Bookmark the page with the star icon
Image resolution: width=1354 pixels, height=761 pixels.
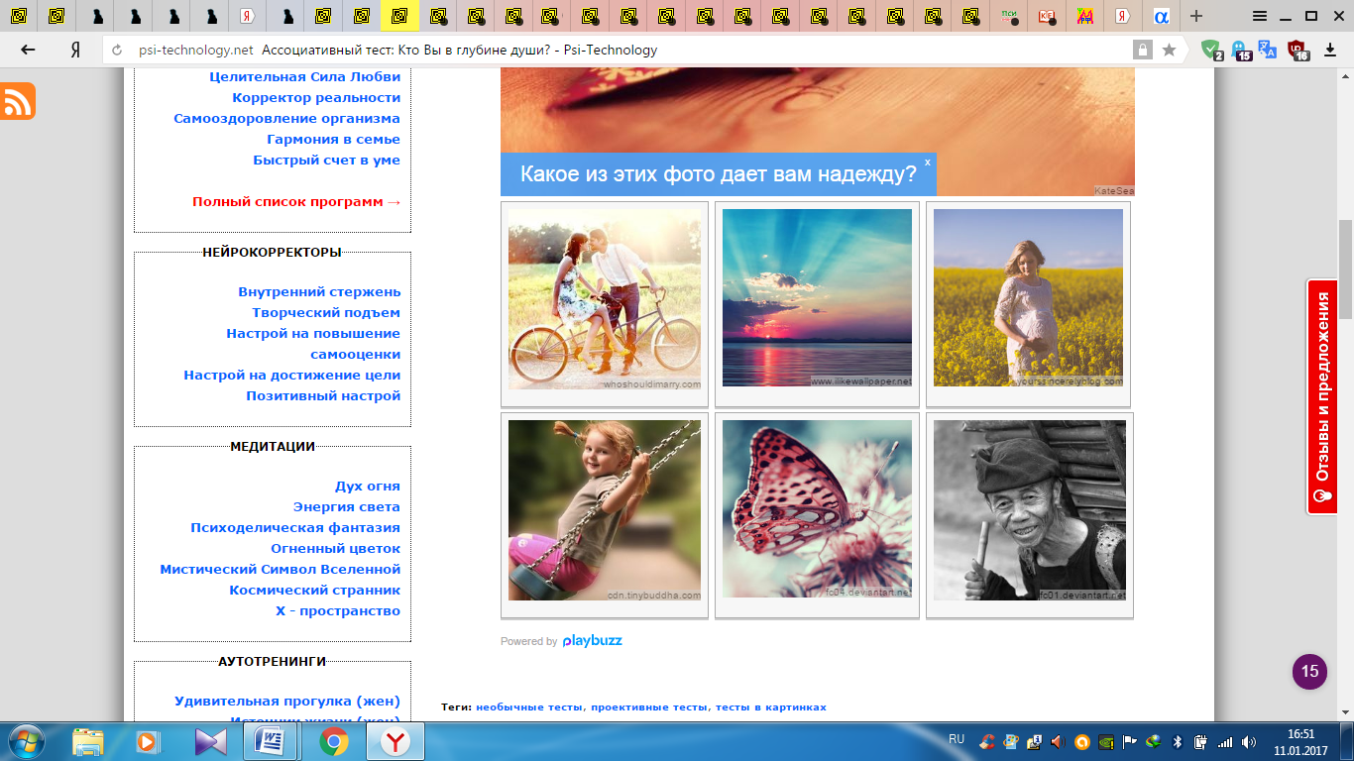(1170, 50)
